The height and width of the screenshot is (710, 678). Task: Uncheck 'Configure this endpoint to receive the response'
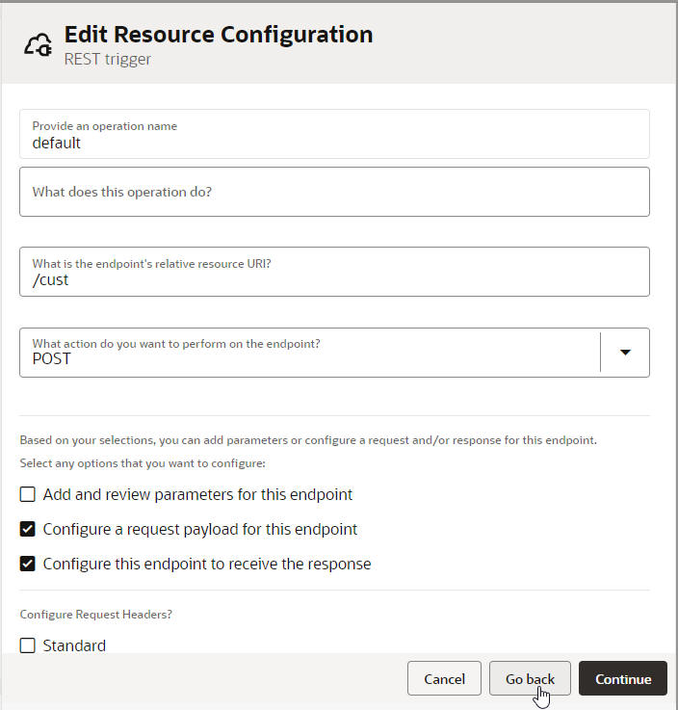click(x=28, y=564)
